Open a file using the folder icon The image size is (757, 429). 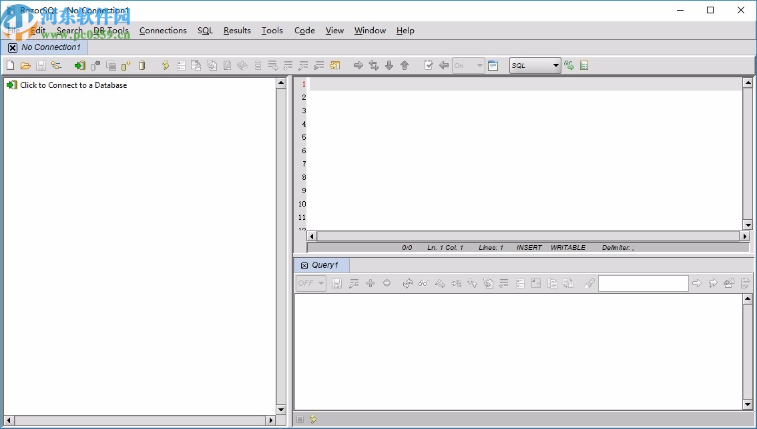pos(25,65)
